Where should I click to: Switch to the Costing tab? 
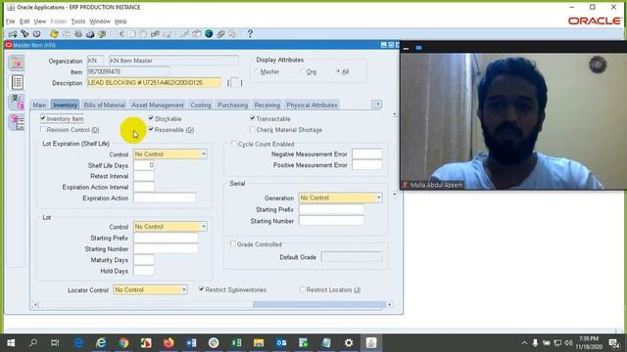tap(200, 105)
